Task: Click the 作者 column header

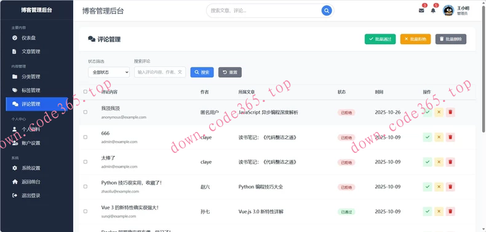Action: point(205,92)
